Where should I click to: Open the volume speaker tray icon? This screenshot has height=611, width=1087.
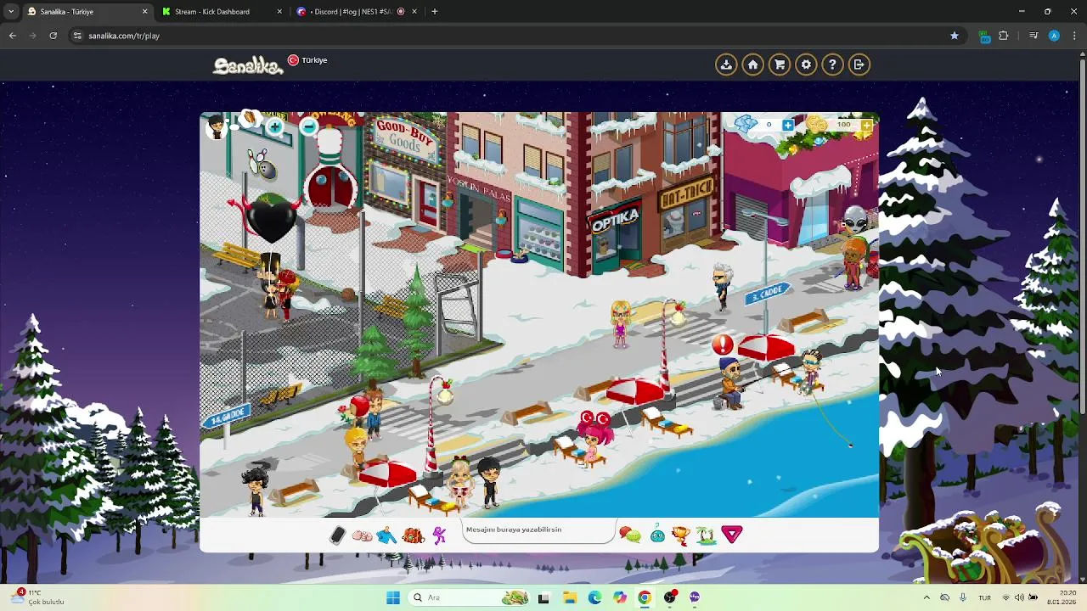1019,597
